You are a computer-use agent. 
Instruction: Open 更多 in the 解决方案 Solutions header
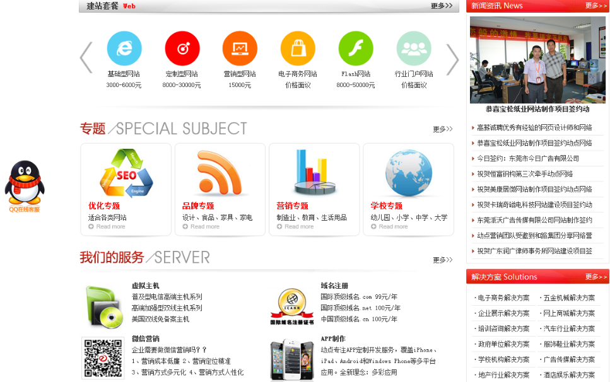[x=596, y=277]
